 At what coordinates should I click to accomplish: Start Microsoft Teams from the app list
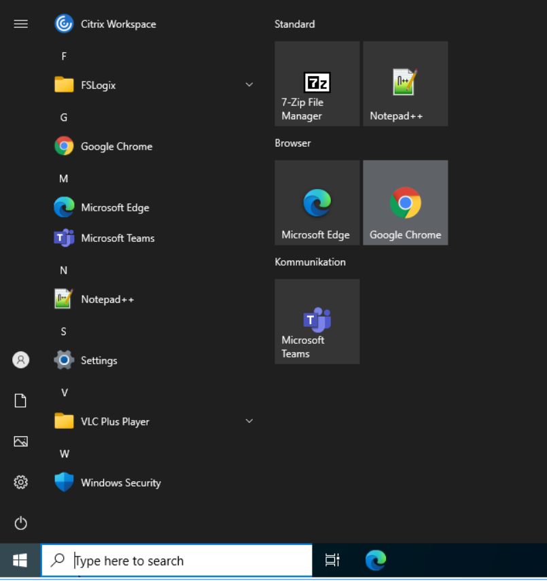pyautogui.click(x=154, y=238)
